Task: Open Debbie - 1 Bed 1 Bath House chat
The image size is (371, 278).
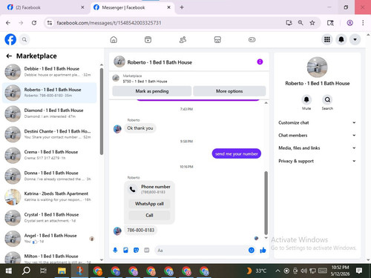Action: (x=50, y=72)
